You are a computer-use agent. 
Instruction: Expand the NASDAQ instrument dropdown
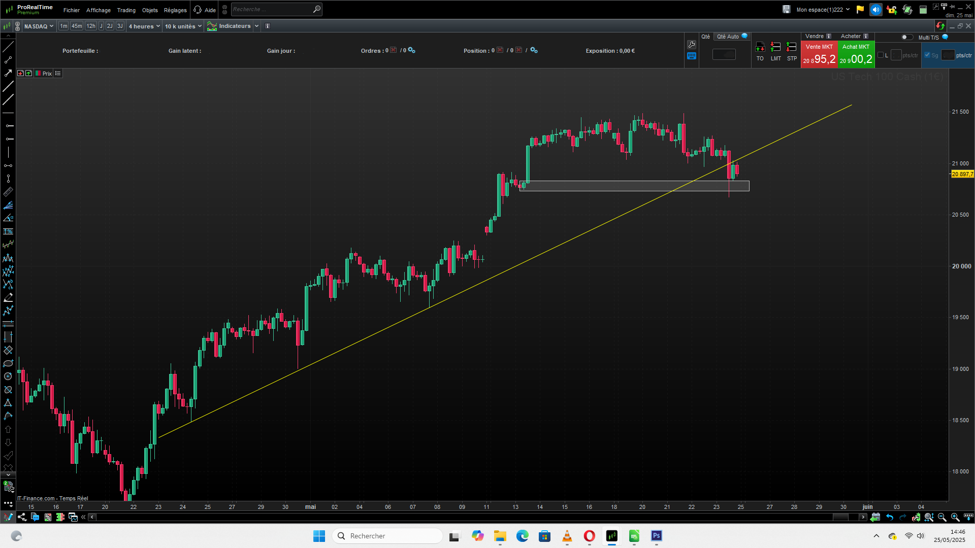click(x=39, y=26)
